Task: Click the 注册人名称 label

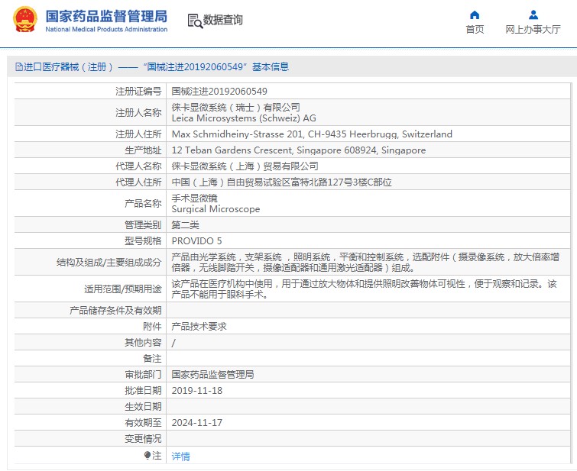Action: point(138,112)
